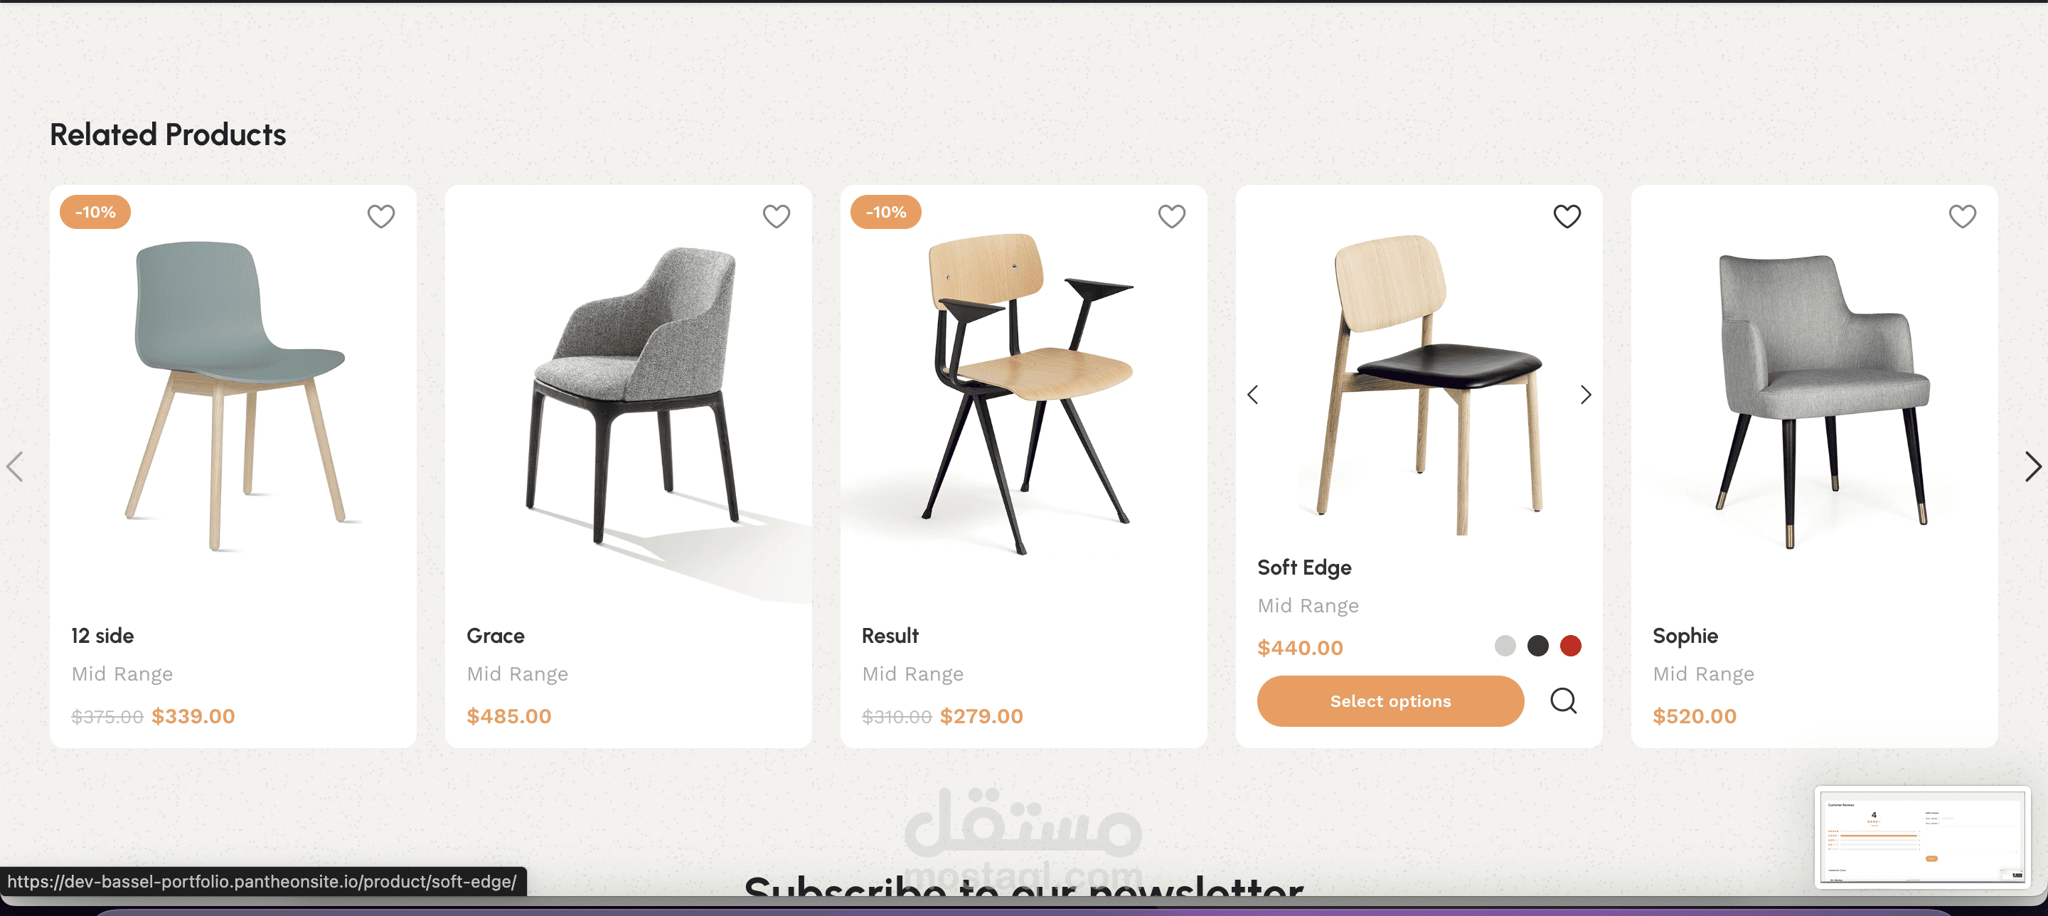Slide related products carousel to the left
This screenshot has height=916, width=2048.
tap(14, 467)
